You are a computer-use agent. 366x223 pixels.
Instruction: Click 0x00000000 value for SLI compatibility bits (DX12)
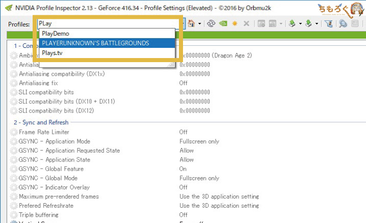pos(195,110)
